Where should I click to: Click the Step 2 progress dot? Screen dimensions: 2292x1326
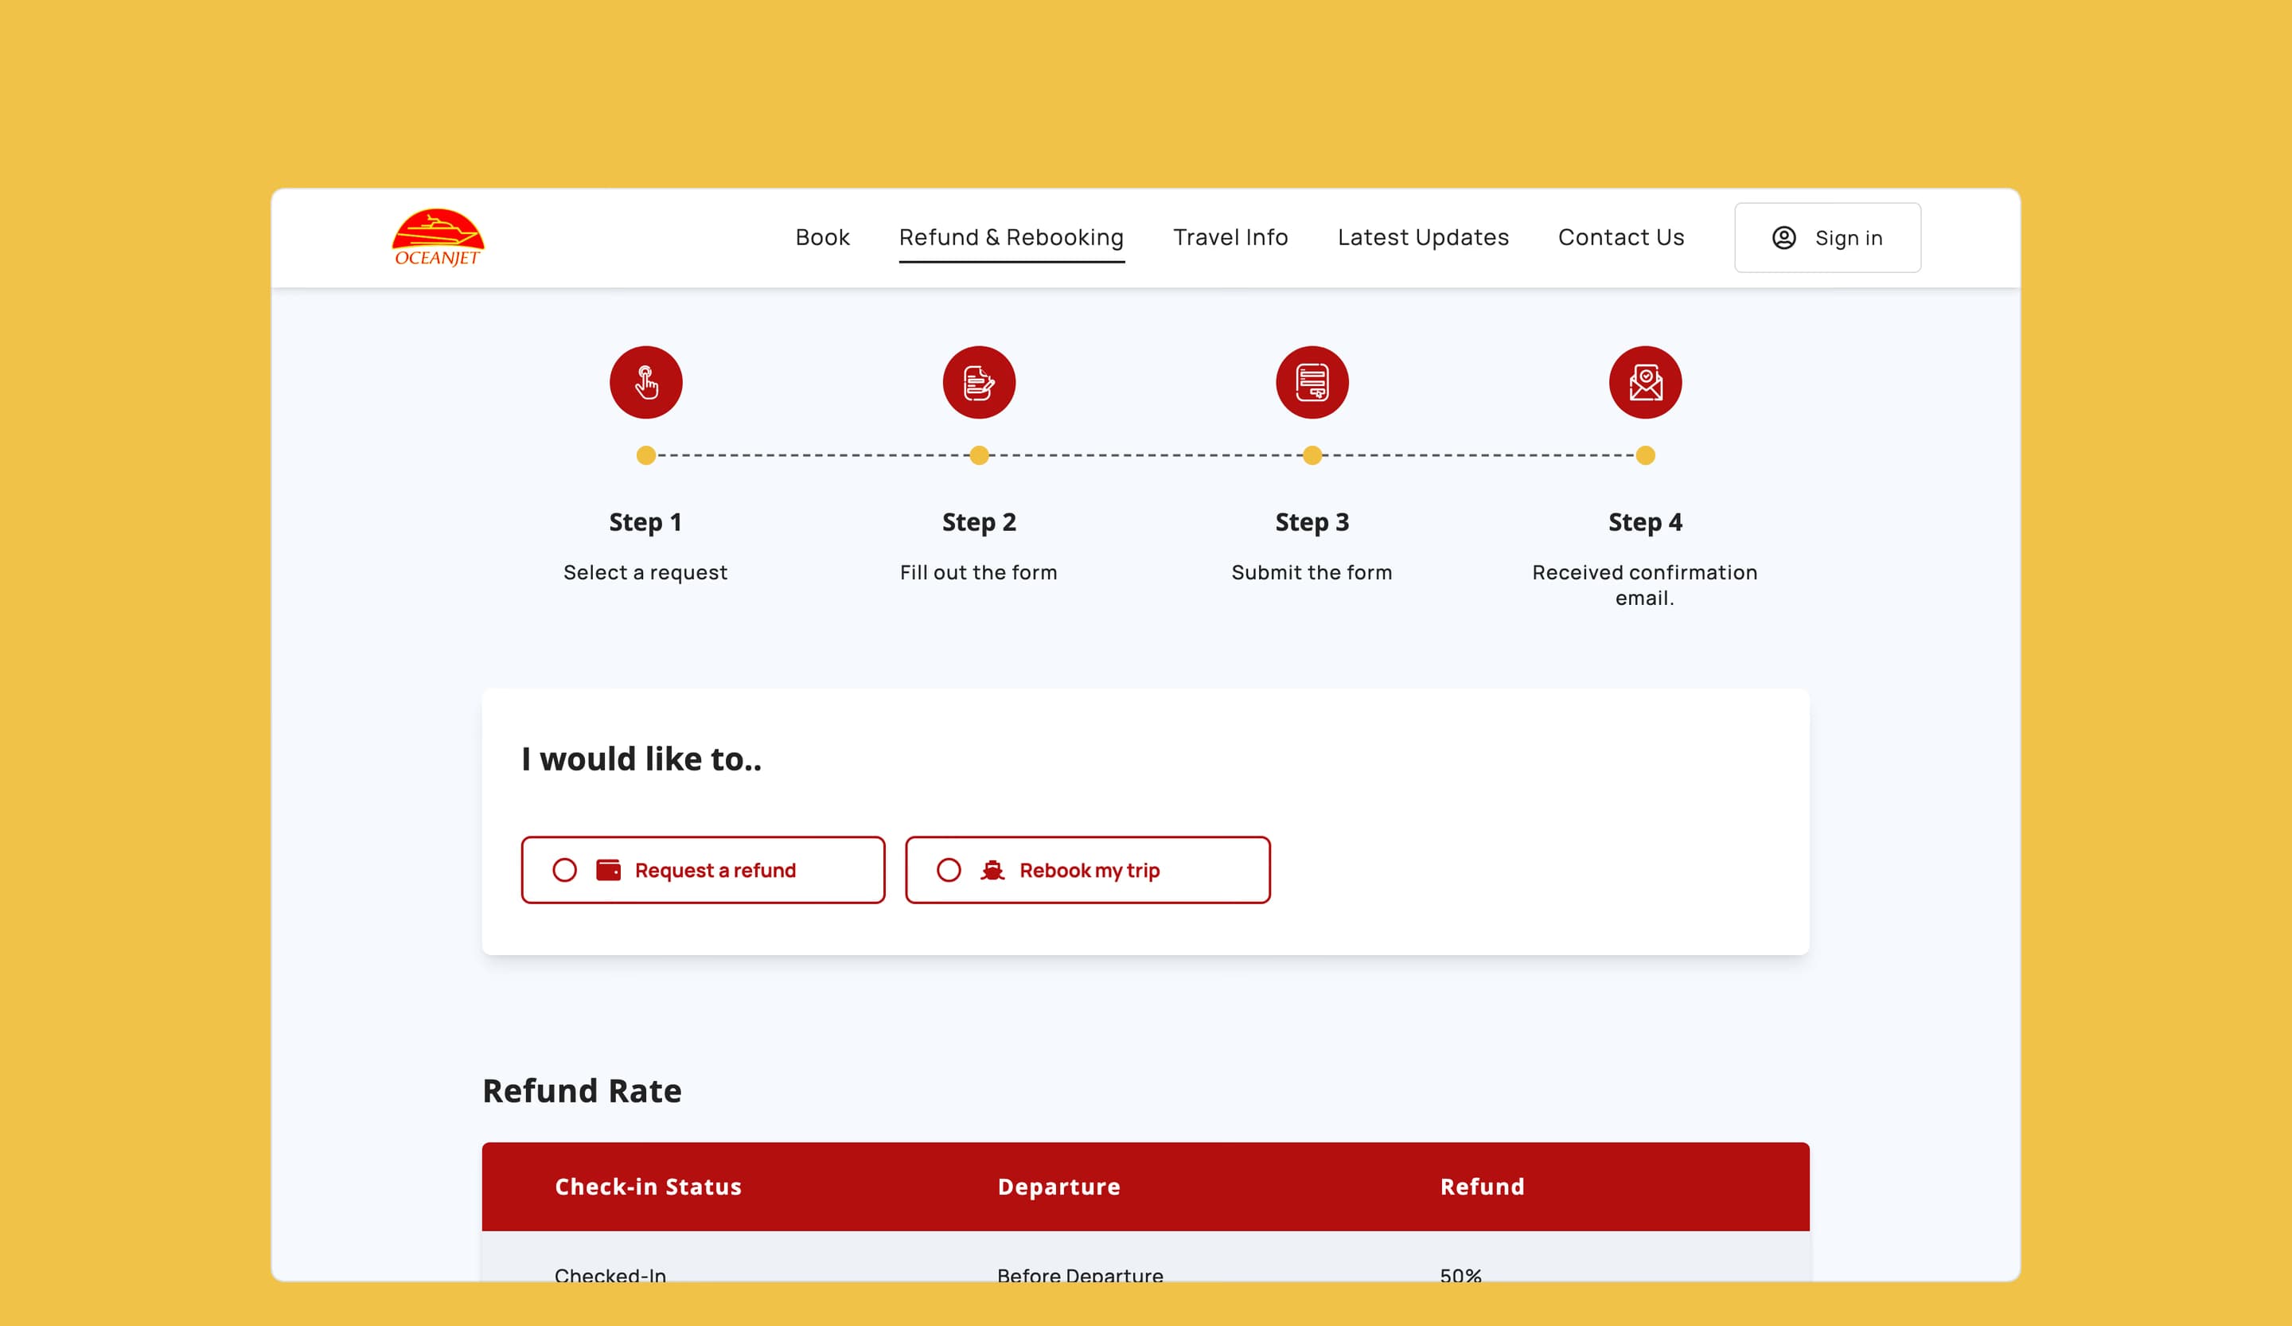pos(979,454)
